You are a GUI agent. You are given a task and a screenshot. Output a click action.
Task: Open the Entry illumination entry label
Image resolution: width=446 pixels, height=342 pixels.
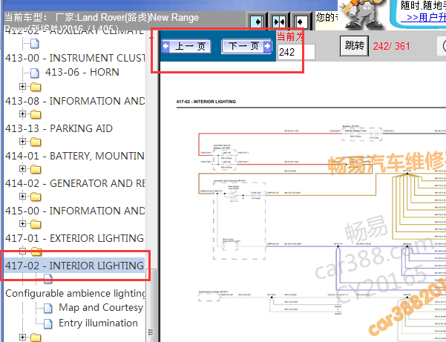point(98,323)
